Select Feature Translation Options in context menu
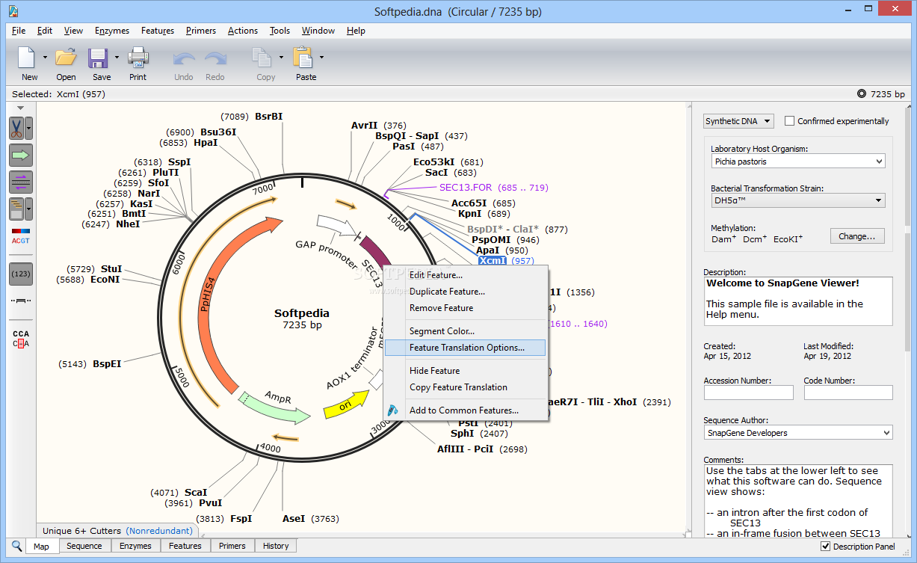 [x=466, y=348]
